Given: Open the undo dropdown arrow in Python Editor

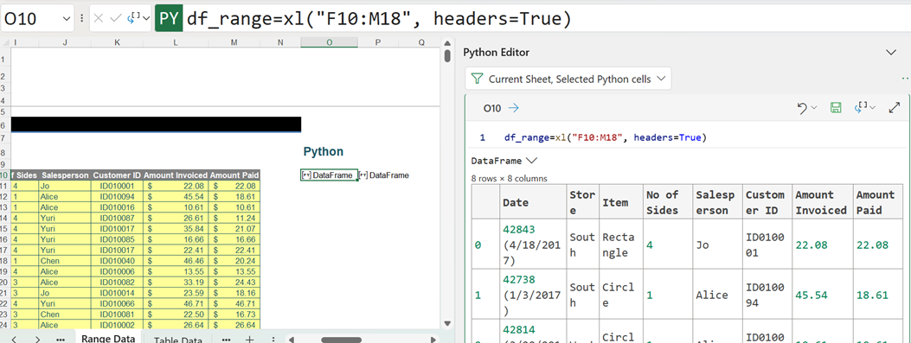Looking at the screenshot, I should click(x=814, y=108).
